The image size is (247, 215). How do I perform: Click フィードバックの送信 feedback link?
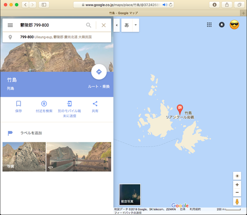[x=128, y=213]
